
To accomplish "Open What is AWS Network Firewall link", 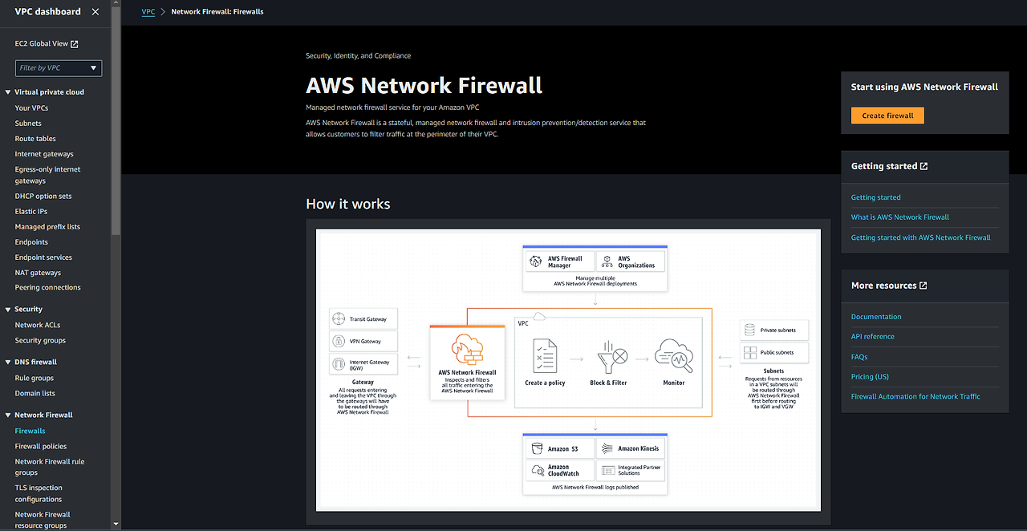I will pyautogui.click(x=900, y=217).
